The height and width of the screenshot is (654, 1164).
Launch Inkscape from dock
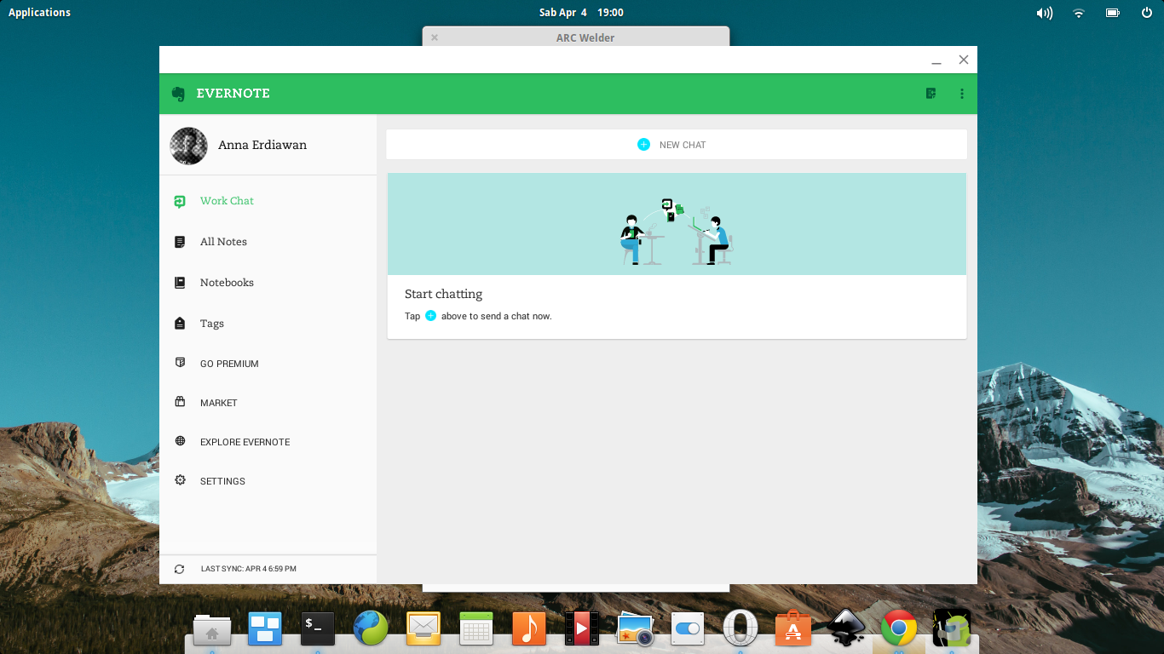(846, 628)
